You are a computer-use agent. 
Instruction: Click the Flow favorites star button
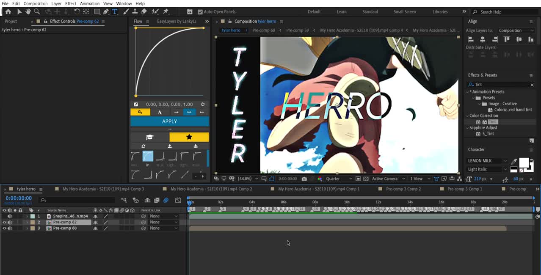click(x=189, y=137)
